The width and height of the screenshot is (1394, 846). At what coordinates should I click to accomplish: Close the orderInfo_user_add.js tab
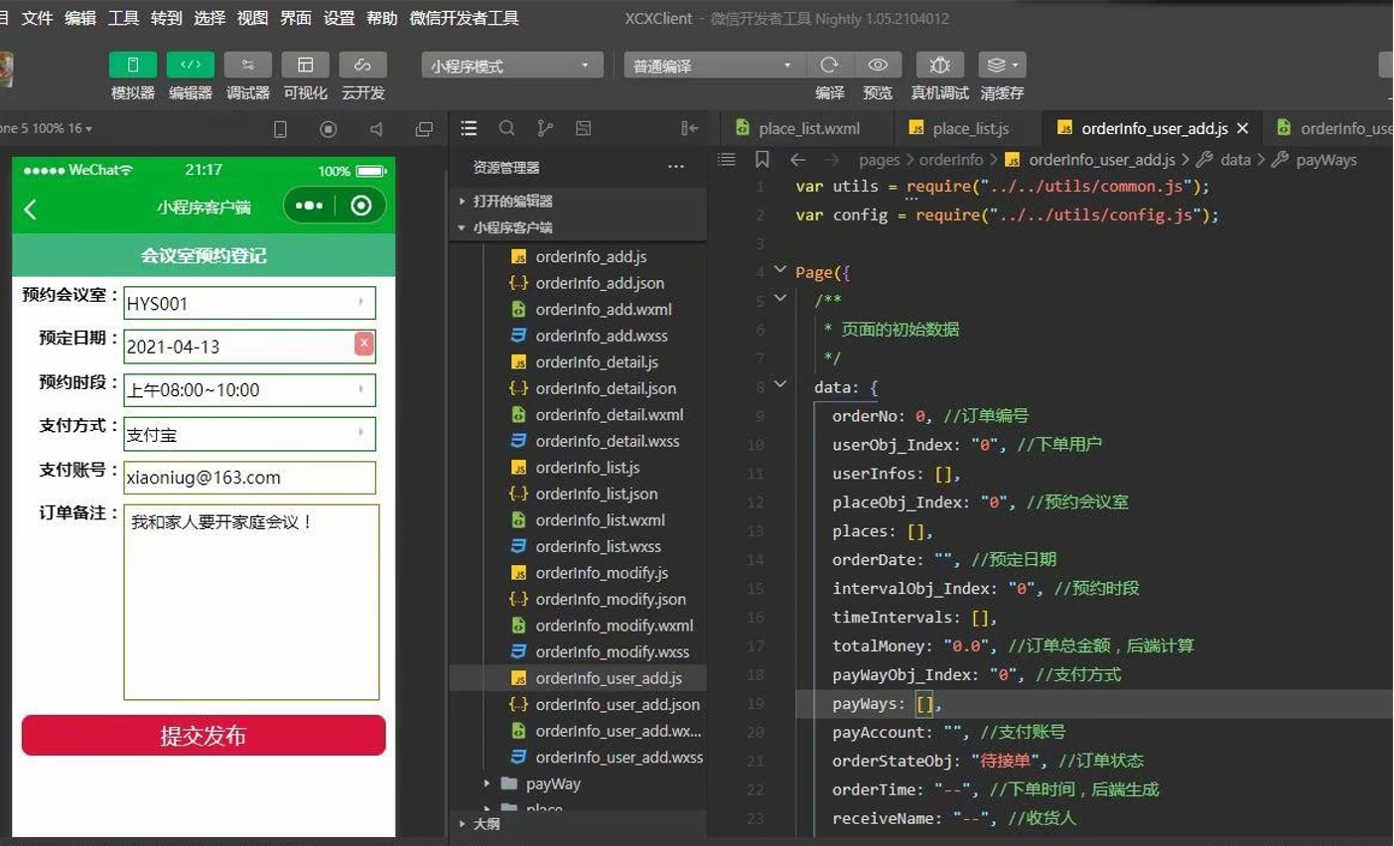point(1242,128)
